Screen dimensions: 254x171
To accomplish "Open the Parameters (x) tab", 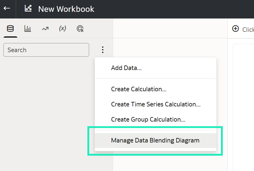I will point(62,29).
